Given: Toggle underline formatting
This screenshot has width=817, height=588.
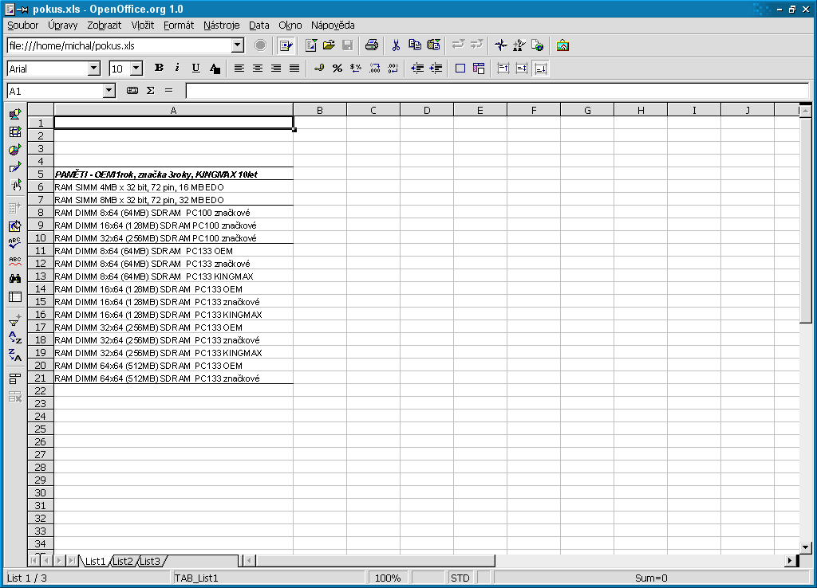Looking at the screenshot, I should point(196,69).
